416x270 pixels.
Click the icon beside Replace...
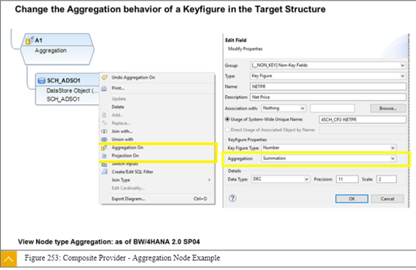click(104, 123)
